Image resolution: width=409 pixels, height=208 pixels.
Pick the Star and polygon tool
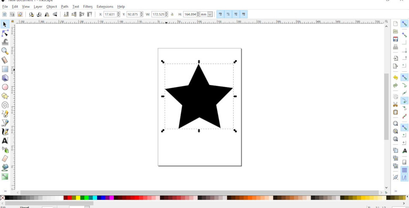click(5, 96)
